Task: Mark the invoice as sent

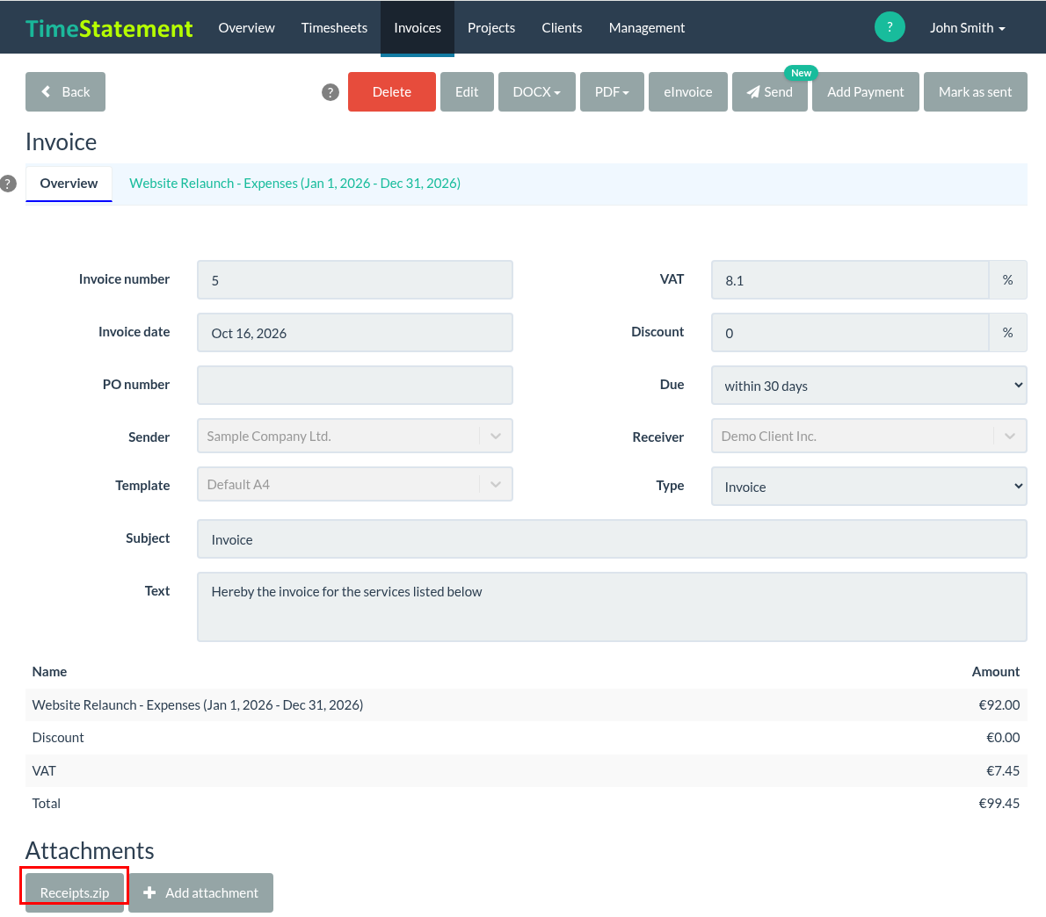Action: (975, 92)
